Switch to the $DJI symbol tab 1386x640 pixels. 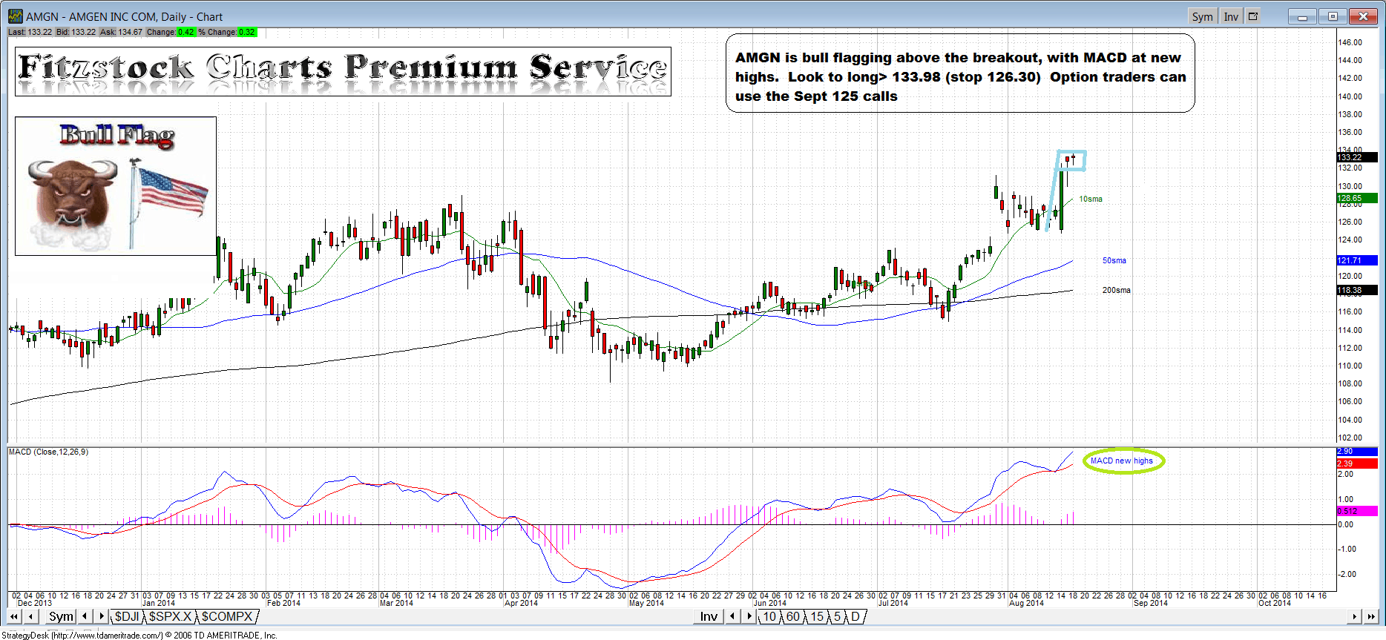[127, 616]
